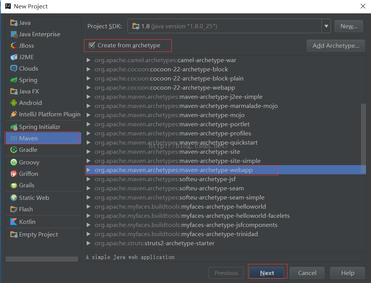Click the Add Archetype... button
The width and height of the screenshot is (371, 283).
coord(336,46)
